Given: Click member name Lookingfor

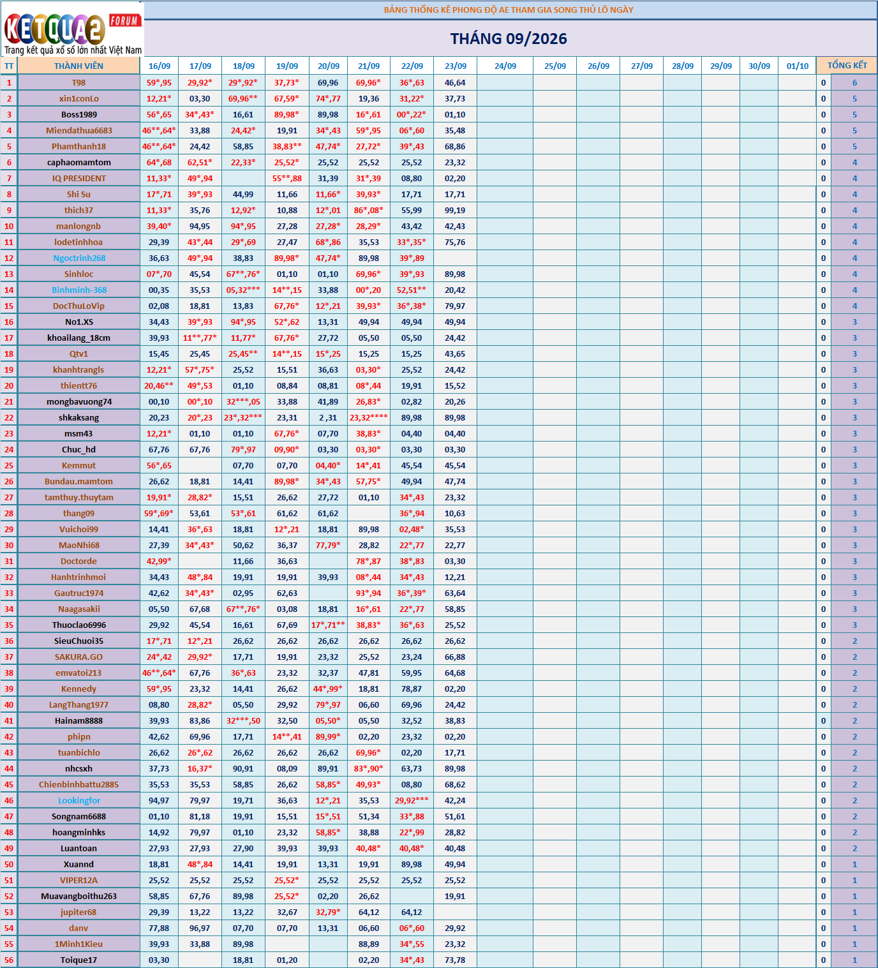Looking at the screenshot, I should (x=78, y=801).
